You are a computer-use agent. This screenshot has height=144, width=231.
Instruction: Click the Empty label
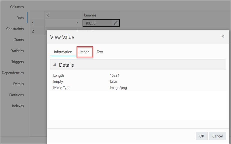coord(58,82)
